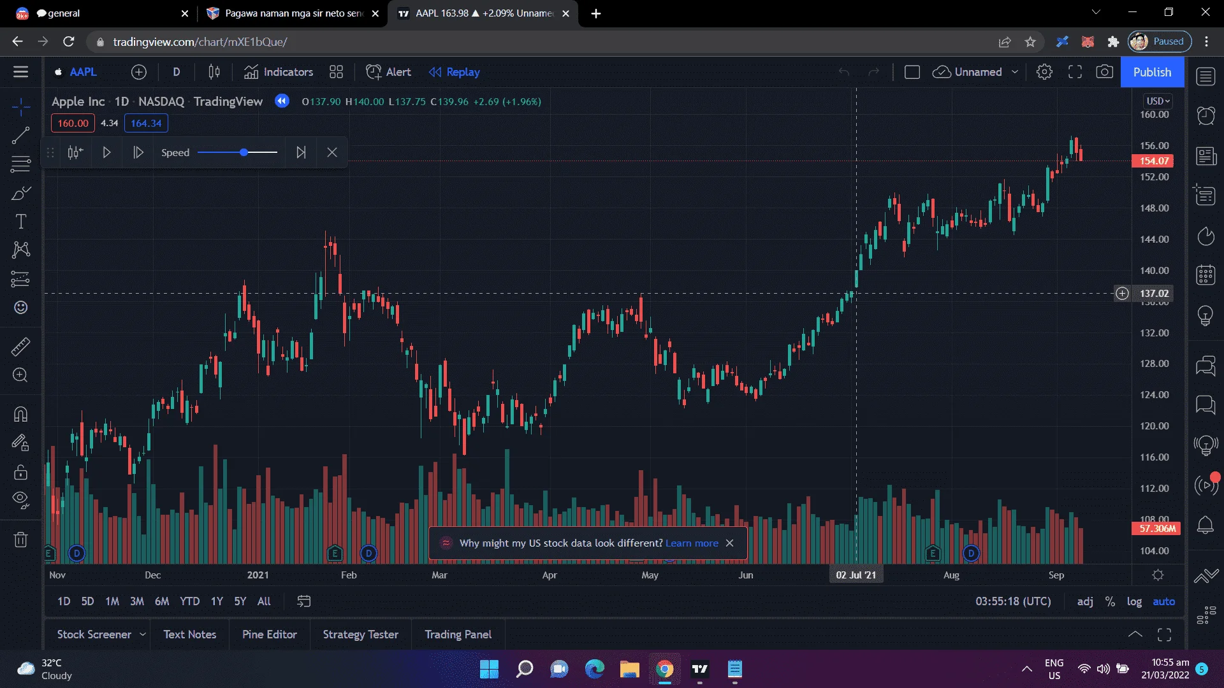Follow the Learn more link
Screen dimensions: 1224x688
click(692, 543)
